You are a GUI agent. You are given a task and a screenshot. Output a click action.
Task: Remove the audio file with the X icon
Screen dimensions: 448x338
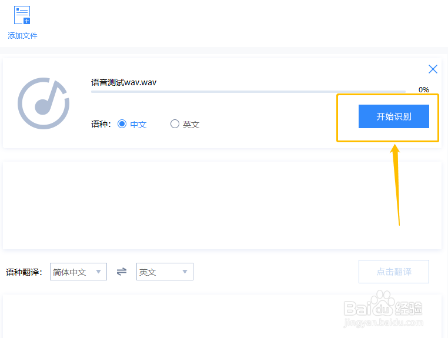[433, 69]
